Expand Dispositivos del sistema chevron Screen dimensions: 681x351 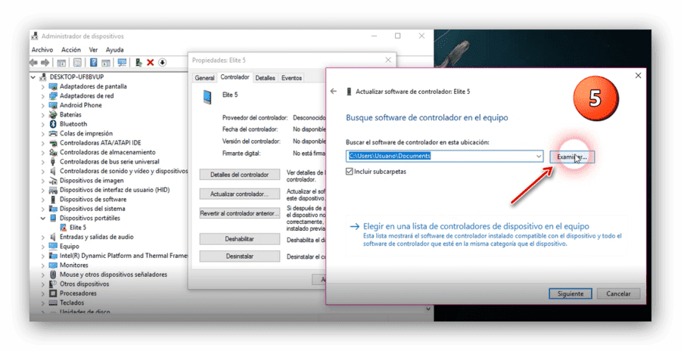click(42, 209)
